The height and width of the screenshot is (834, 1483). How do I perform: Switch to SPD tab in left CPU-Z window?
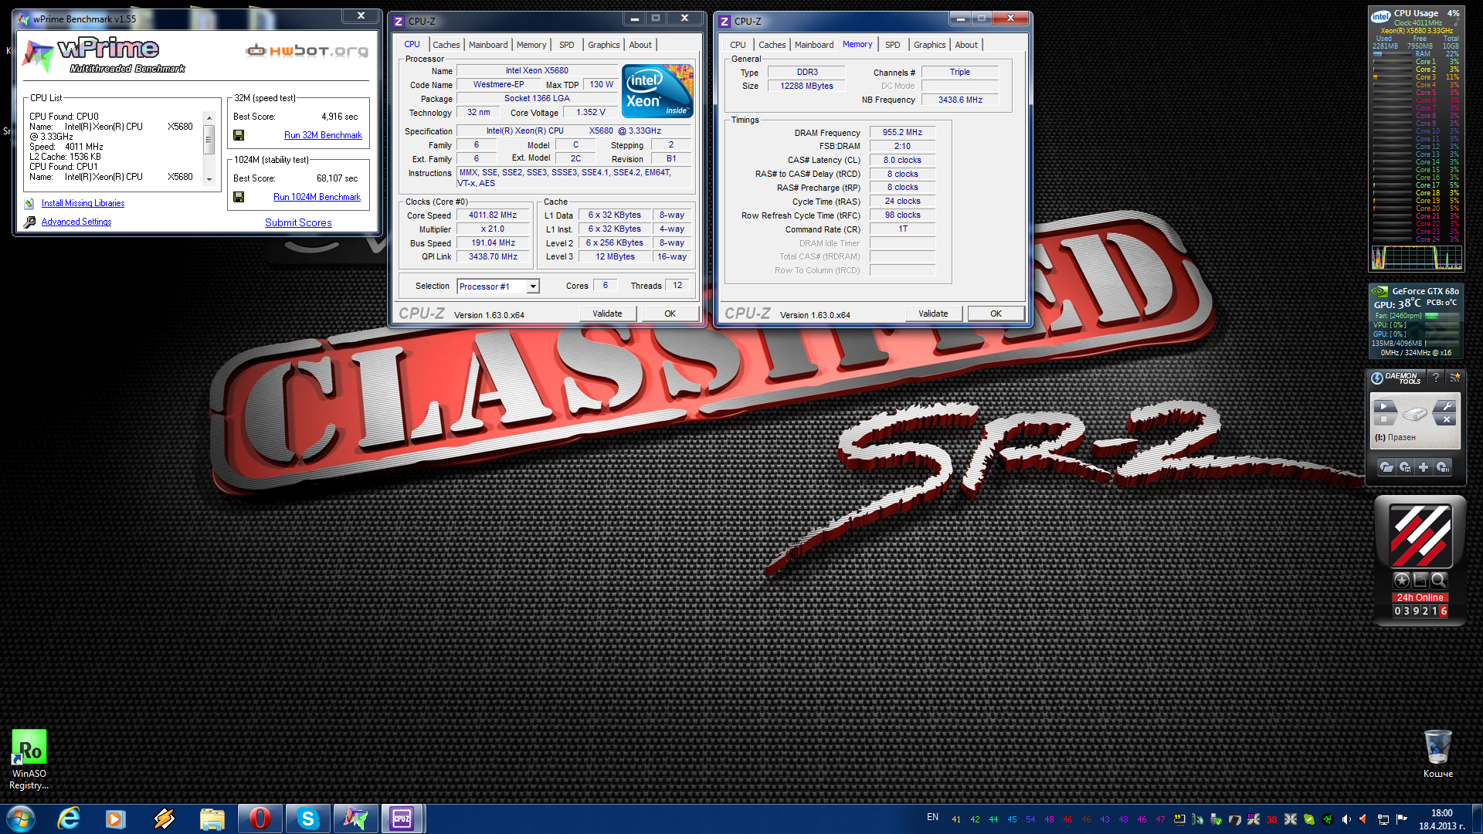(567, 45)
